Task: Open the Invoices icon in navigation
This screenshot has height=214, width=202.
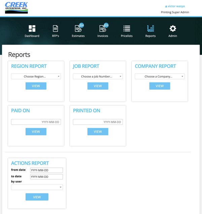Action: (x=102, y=29)
